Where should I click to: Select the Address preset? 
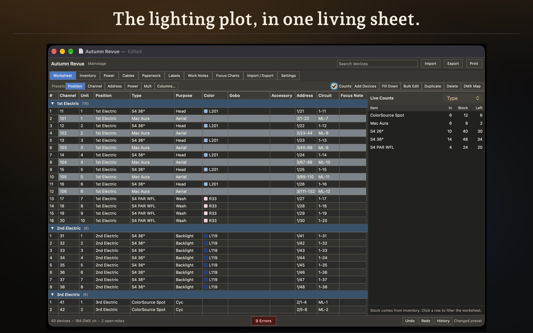(115, 86)
